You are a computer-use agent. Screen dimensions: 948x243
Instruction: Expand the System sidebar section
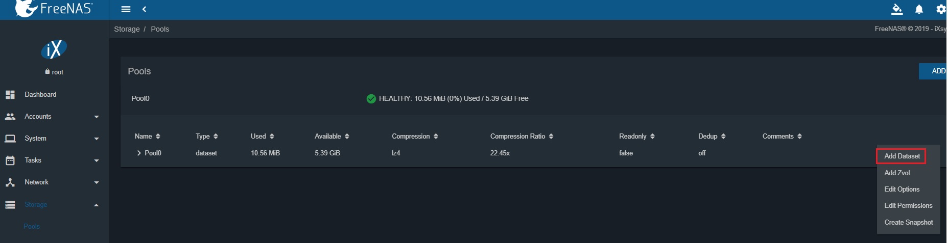97,139
